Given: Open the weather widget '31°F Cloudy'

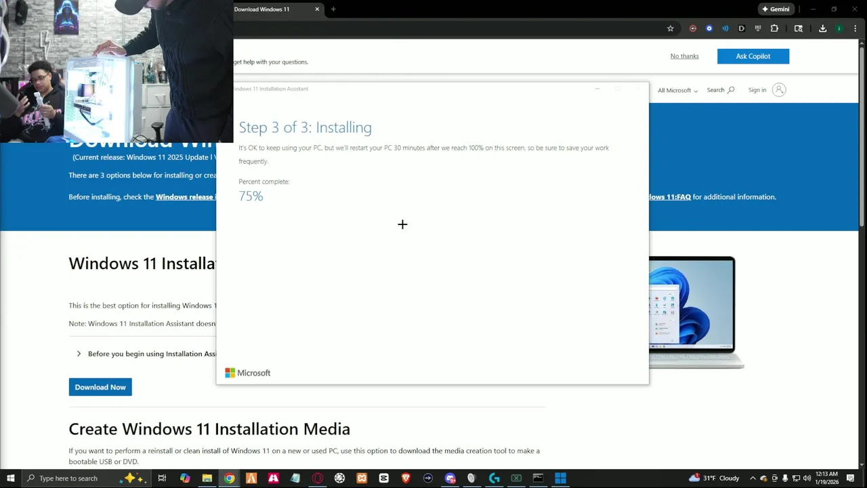Looking at the screenshot, I should 714,479.
